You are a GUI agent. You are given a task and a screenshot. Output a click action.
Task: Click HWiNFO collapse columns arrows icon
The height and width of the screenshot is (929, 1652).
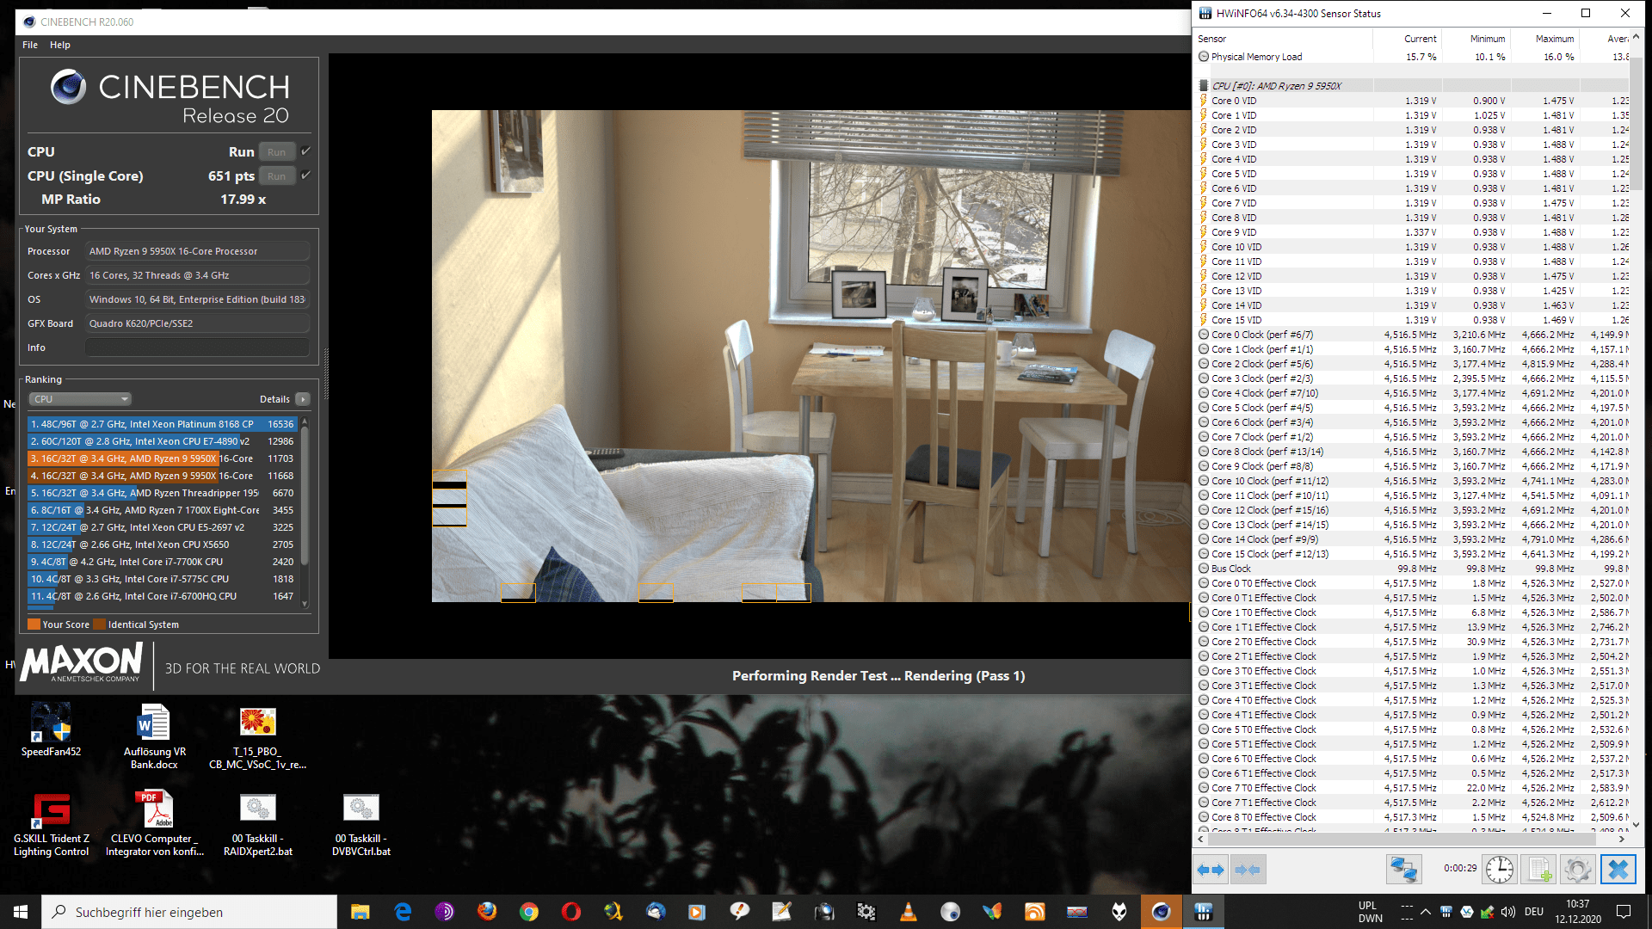[1248, 870]
